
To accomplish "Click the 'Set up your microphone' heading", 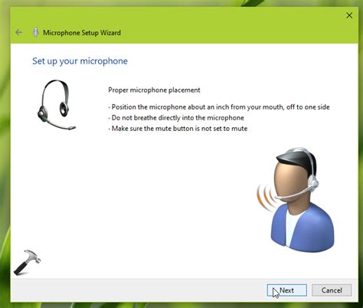I will 80,61.
